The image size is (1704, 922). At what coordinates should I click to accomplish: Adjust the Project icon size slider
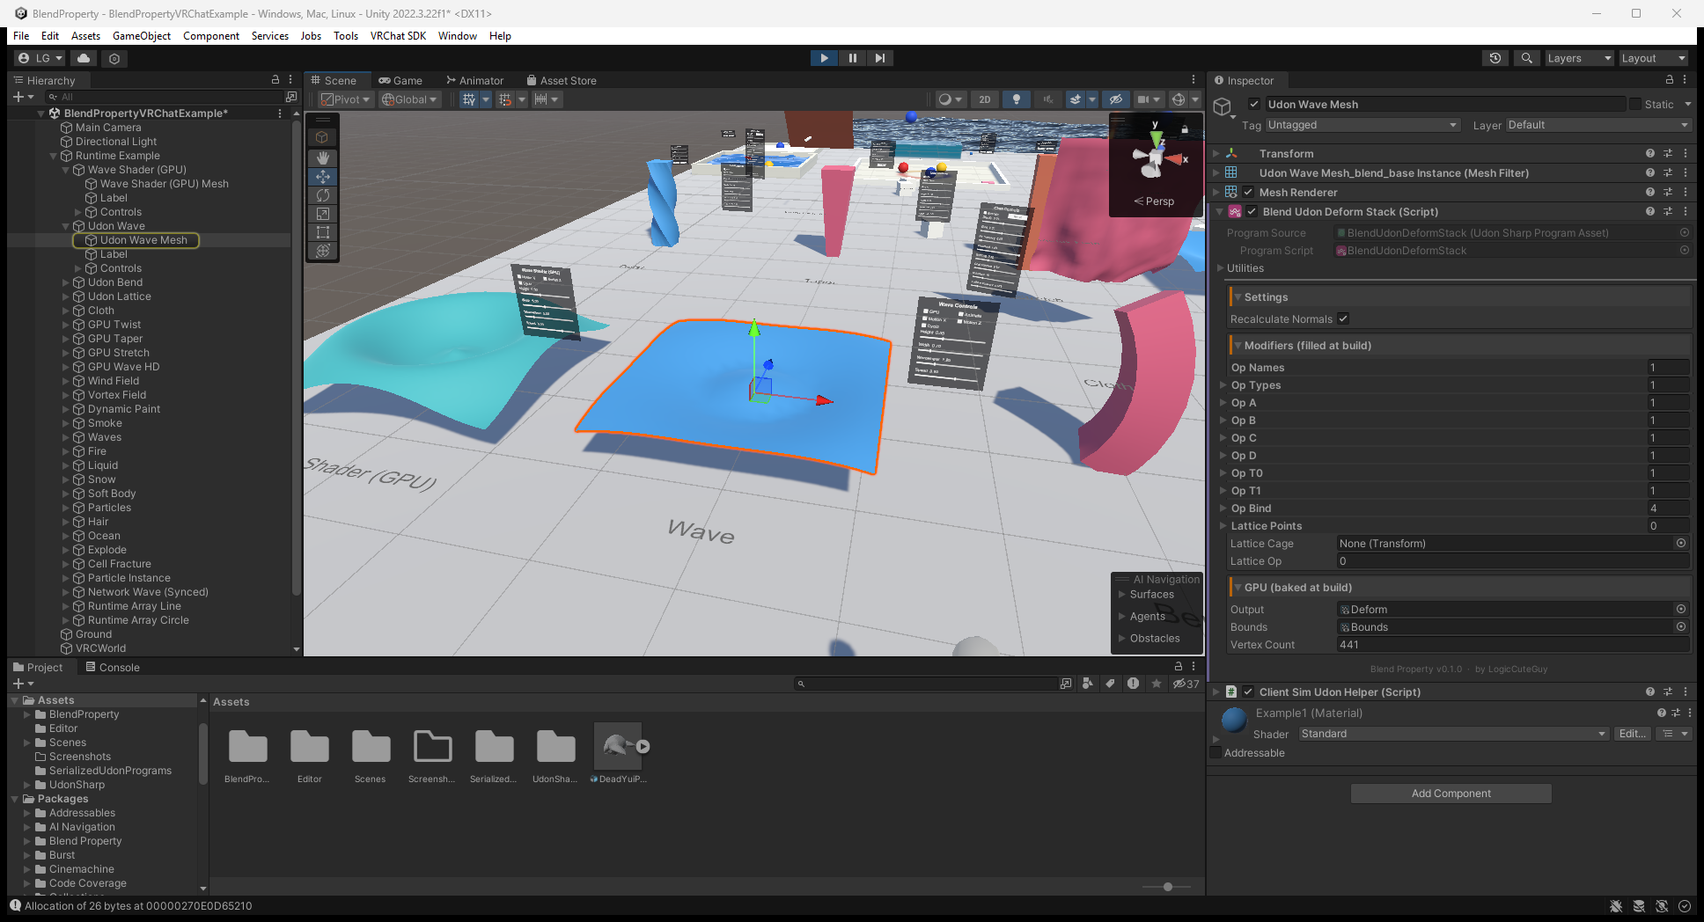[1168, 887]
